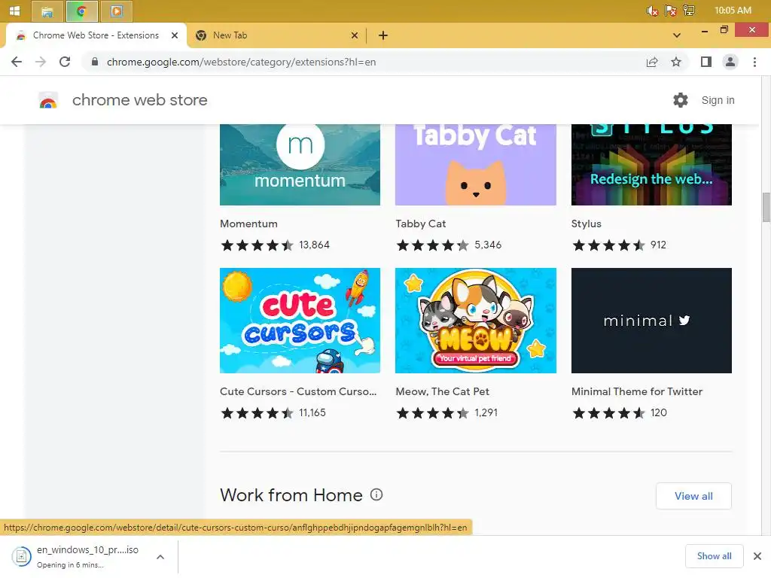
Task: Click page vertical scrollbar thumb
Action: 766,208
